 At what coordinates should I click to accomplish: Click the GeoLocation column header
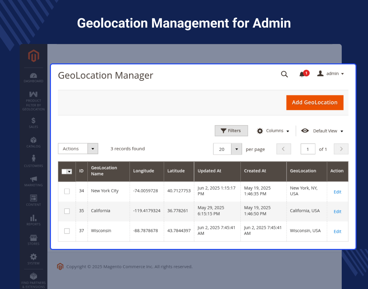(307, 171)
